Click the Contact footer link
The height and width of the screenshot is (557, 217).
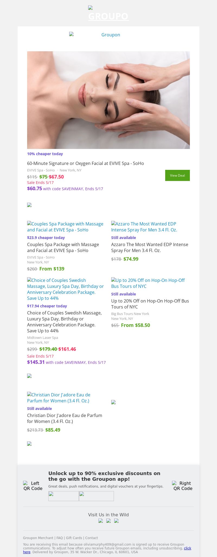[92, 538]
